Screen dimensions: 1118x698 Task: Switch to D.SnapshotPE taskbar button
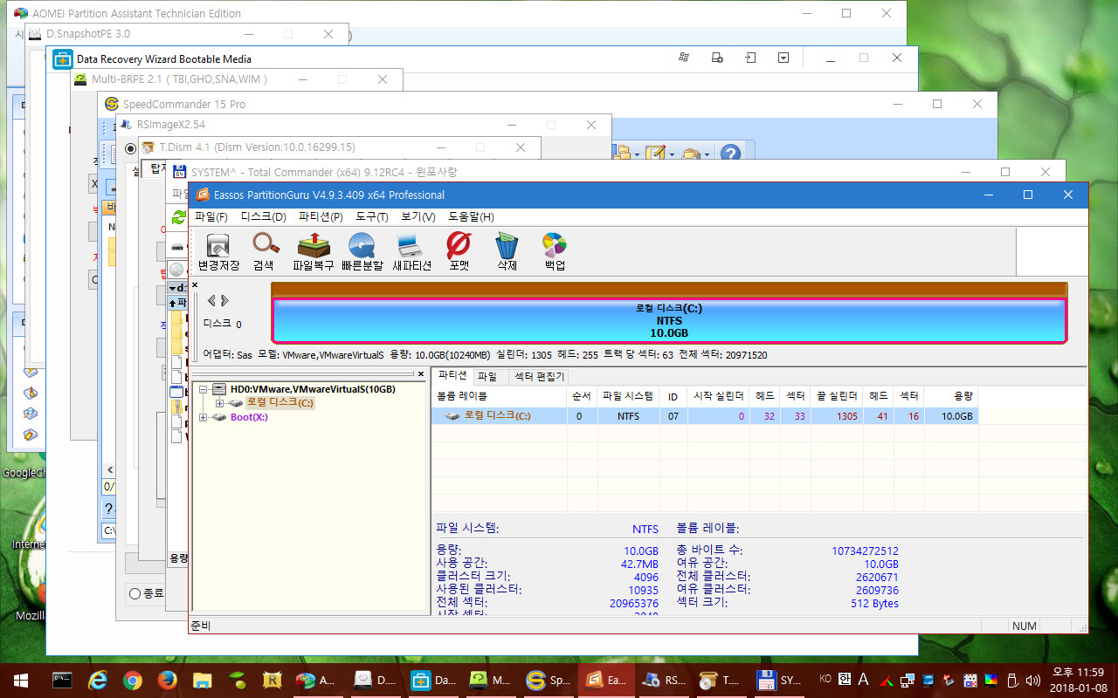pos(374,681)
